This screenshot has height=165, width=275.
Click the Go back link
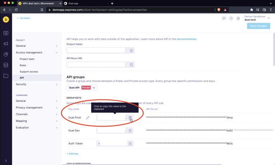24,18
